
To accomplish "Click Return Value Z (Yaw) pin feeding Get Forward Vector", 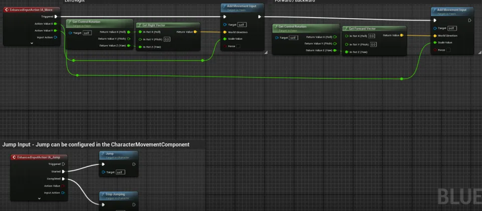I will (x=335, y=50).
